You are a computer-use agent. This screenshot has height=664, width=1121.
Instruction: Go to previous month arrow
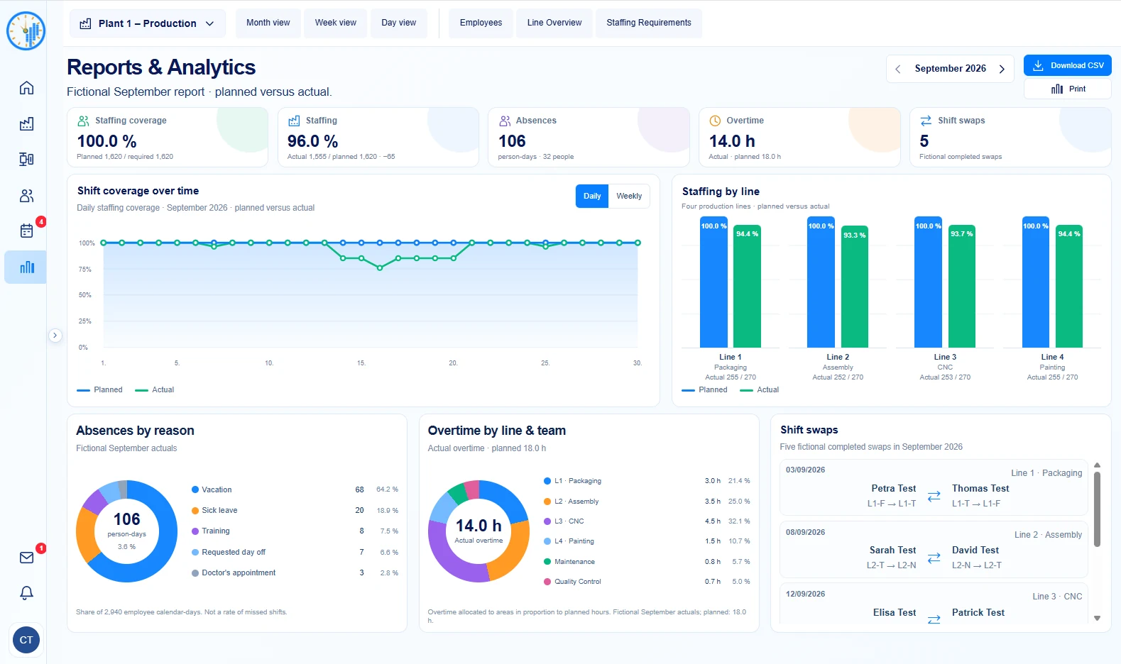click(898, 69)
